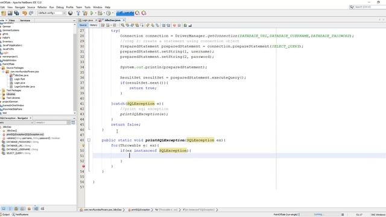The image size is (386, 217).
Task: Select the HelloFX project in tree
Action: point(6,38)
